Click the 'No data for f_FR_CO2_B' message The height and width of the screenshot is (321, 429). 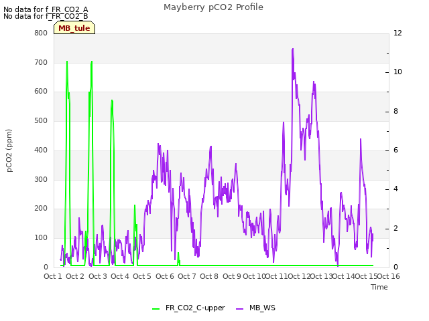[46, 16]
